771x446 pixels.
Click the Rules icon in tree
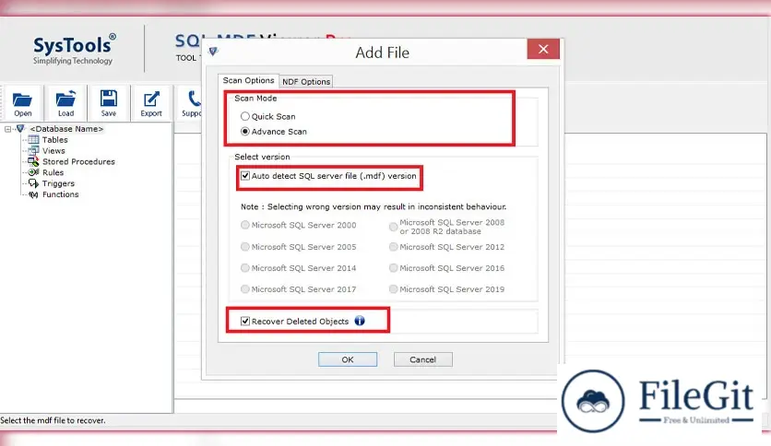[x=33, y=172]
